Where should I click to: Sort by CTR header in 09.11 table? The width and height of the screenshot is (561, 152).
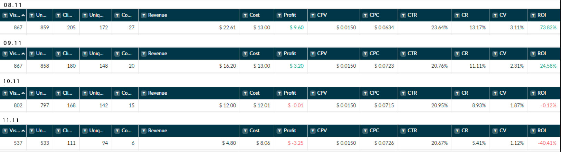click(x=412, y=54)
